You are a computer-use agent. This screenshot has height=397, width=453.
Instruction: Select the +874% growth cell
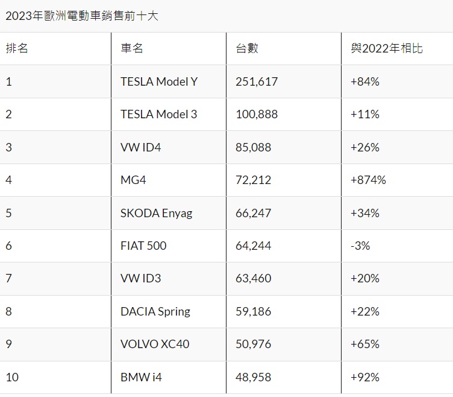368,180
